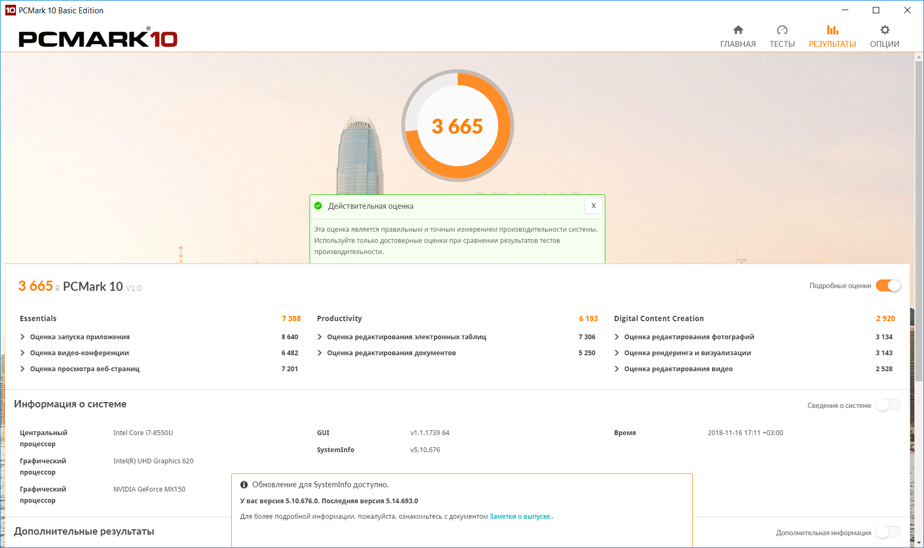This screenshot has width=924, height=548.
Task: Expand Оценка редактирования электронных таблиц row
Action: 320,337
